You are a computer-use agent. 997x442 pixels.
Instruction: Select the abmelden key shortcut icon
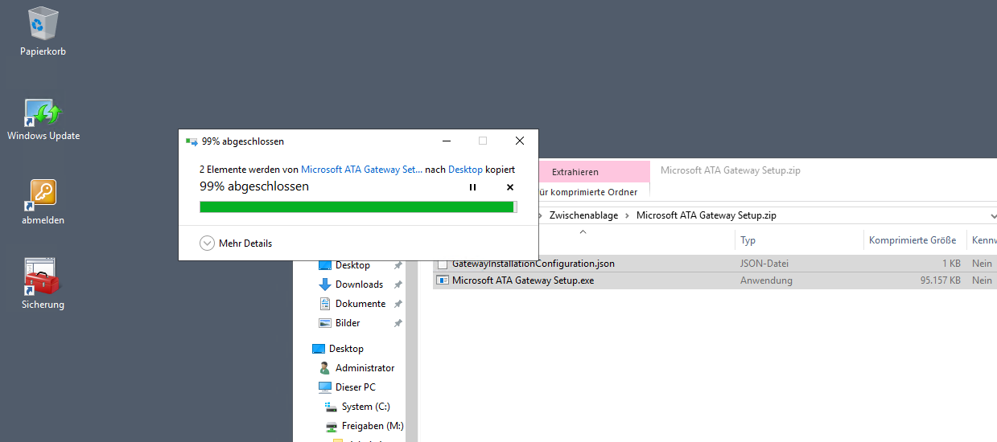pos(43,195)
